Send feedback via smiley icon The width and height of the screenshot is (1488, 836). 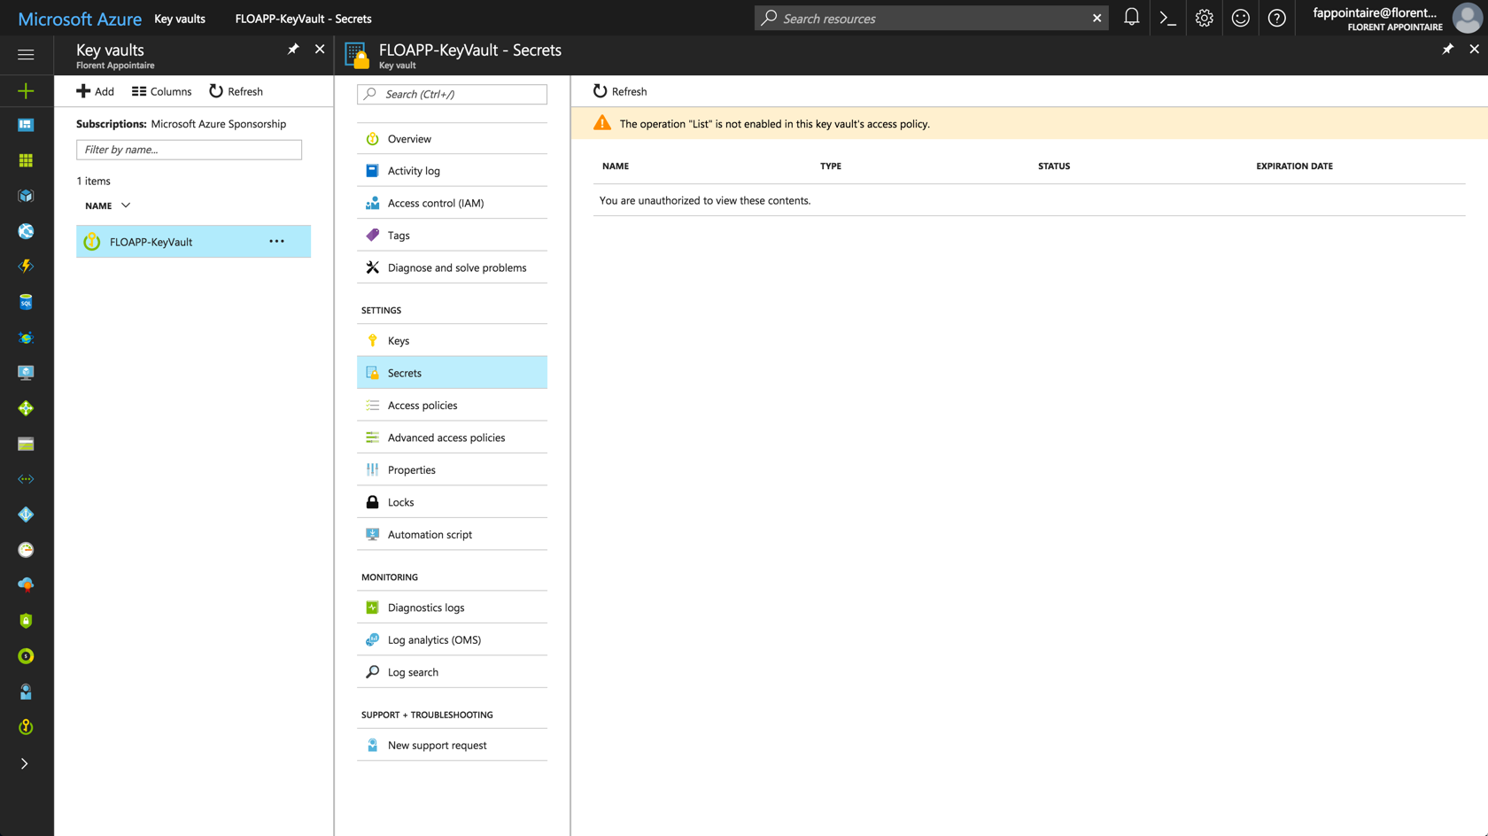click(1240, 18)
